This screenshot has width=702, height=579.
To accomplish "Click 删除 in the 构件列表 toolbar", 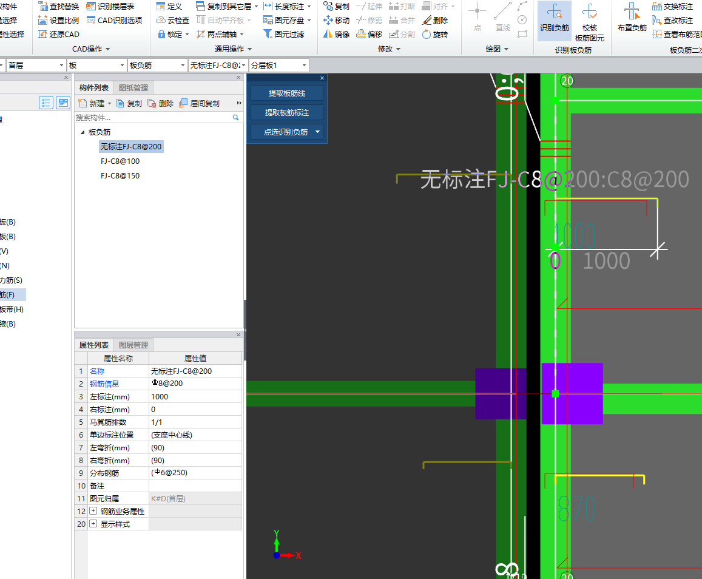I will [x=161, y=103].
